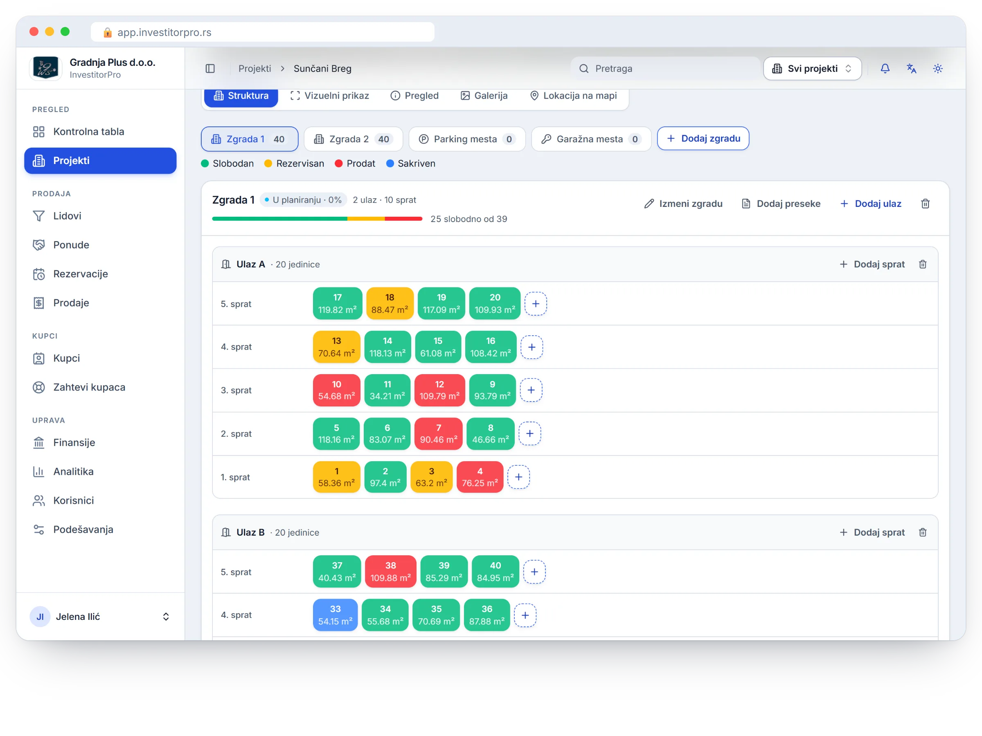This screenshot has width=982, height=736.
Task: Select Zgrada 2 building tab
Action: [x=354, y=139]
